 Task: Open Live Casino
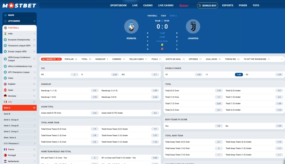coord(166,6)
